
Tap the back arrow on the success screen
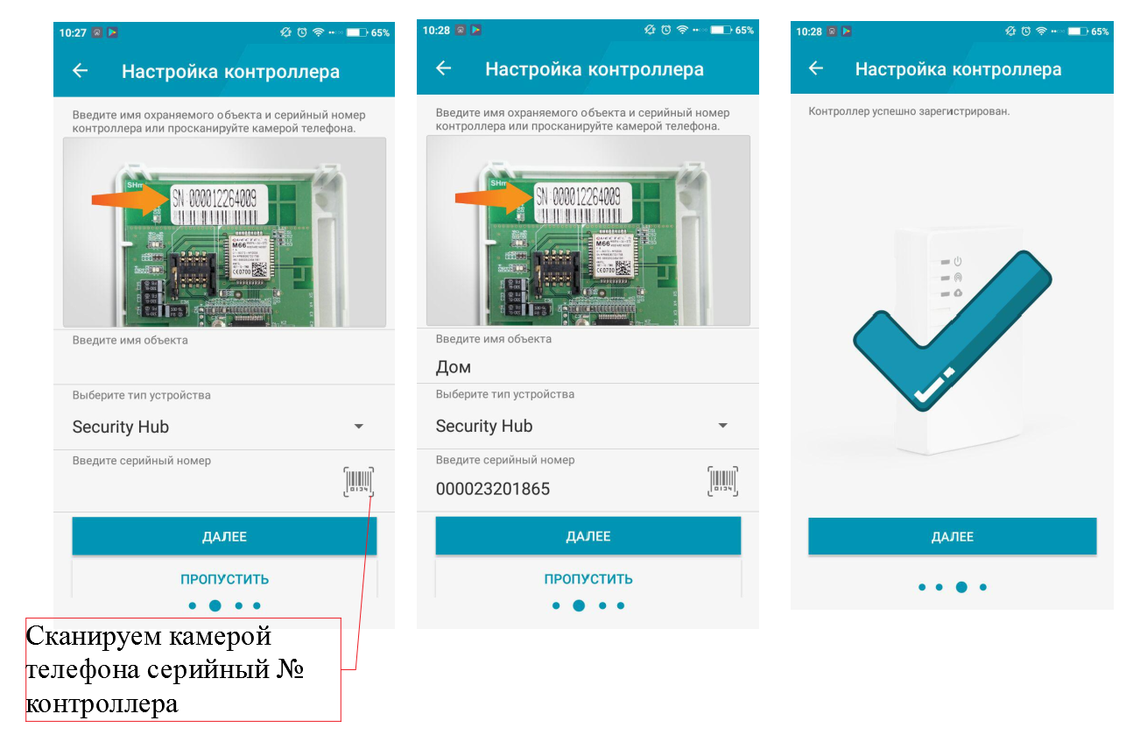pos(816,68)
